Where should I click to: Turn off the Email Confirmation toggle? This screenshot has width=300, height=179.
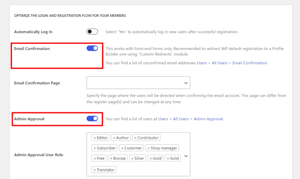pyautogui.click(x=92, y=48)
